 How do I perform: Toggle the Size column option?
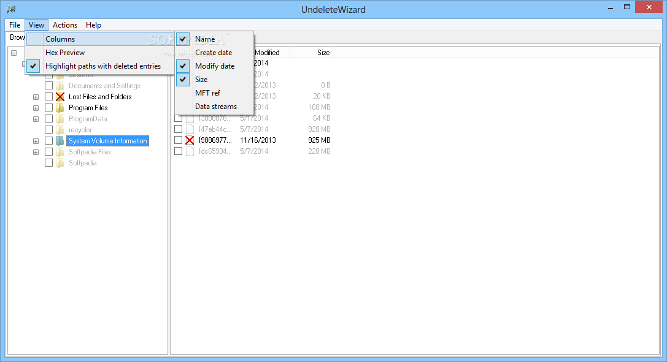[214, 80]
